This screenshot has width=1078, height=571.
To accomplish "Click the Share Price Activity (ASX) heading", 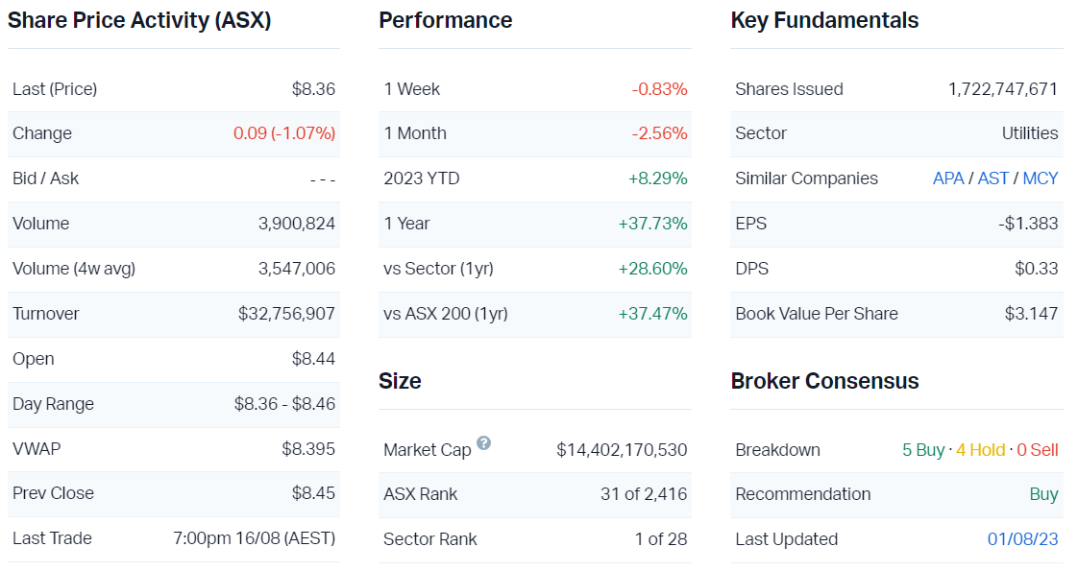I will (x=139, y=20).
